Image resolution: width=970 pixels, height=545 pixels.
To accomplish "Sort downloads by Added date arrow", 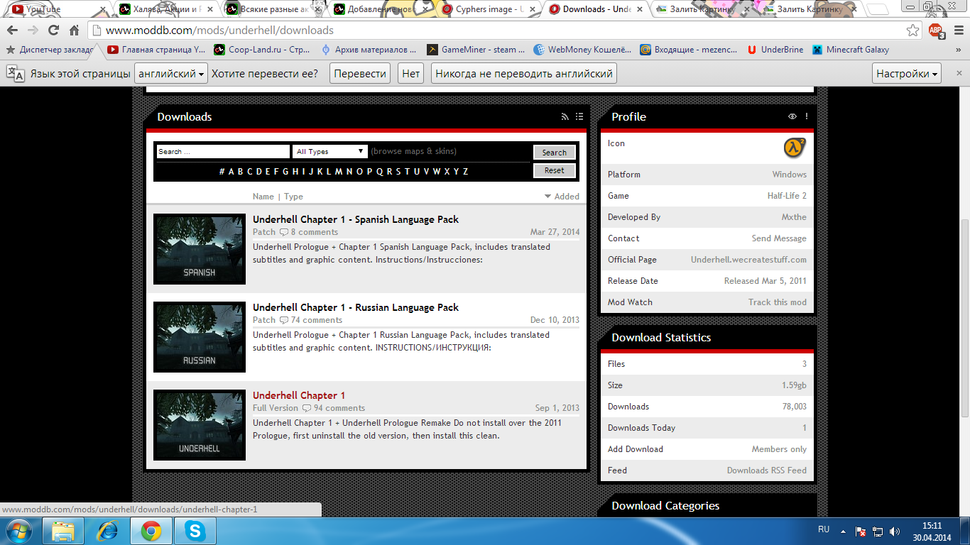I will pyautogui.click(x=547, y=197).
